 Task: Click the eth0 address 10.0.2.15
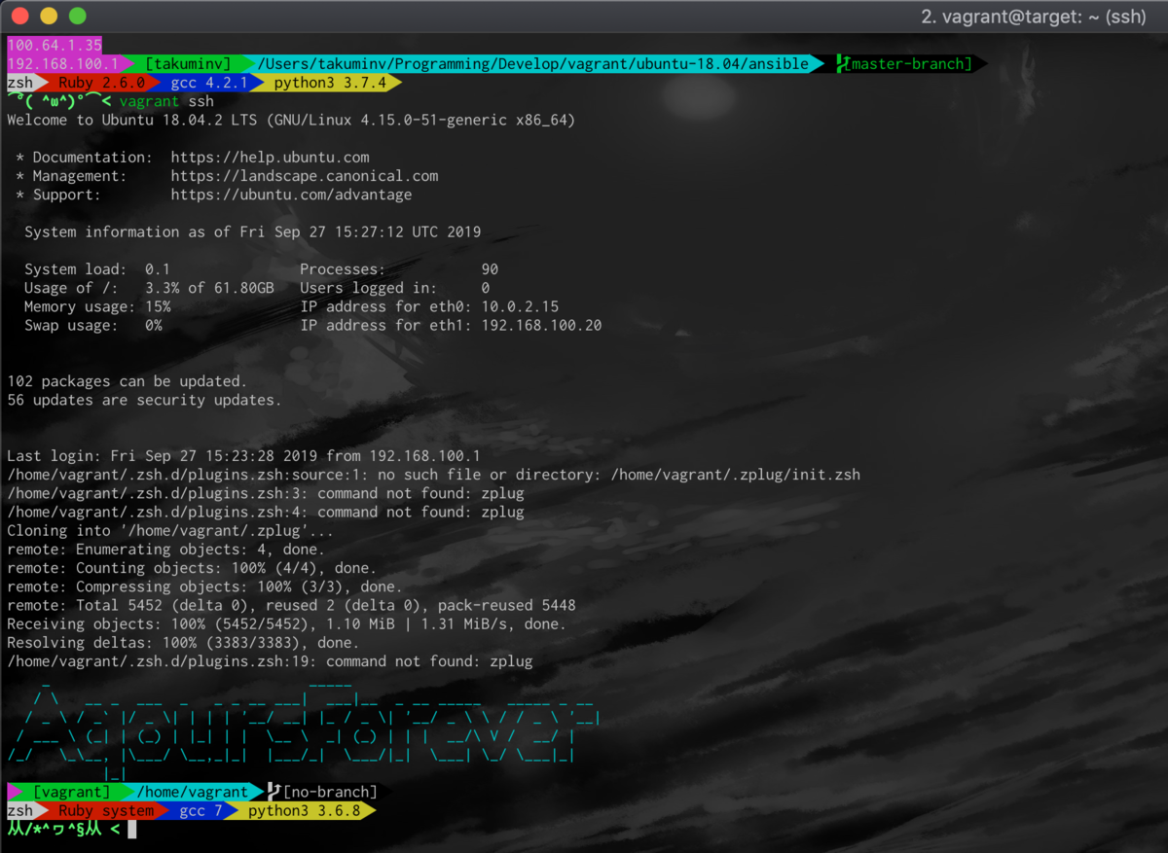tap(520, 306)
